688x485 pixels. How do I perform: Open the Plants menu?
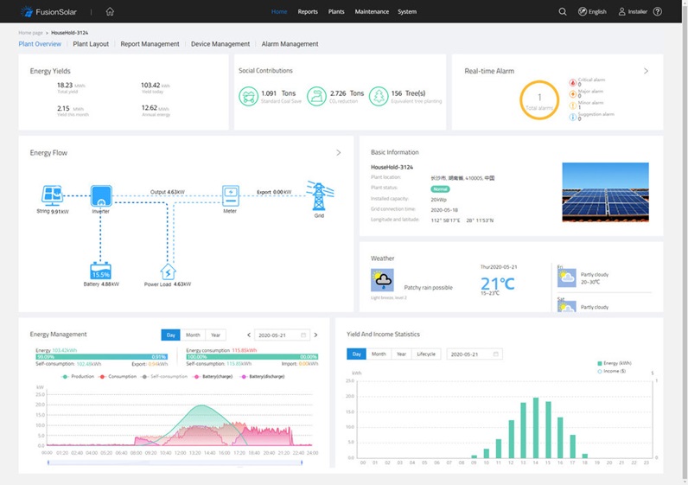coord(336,12)
